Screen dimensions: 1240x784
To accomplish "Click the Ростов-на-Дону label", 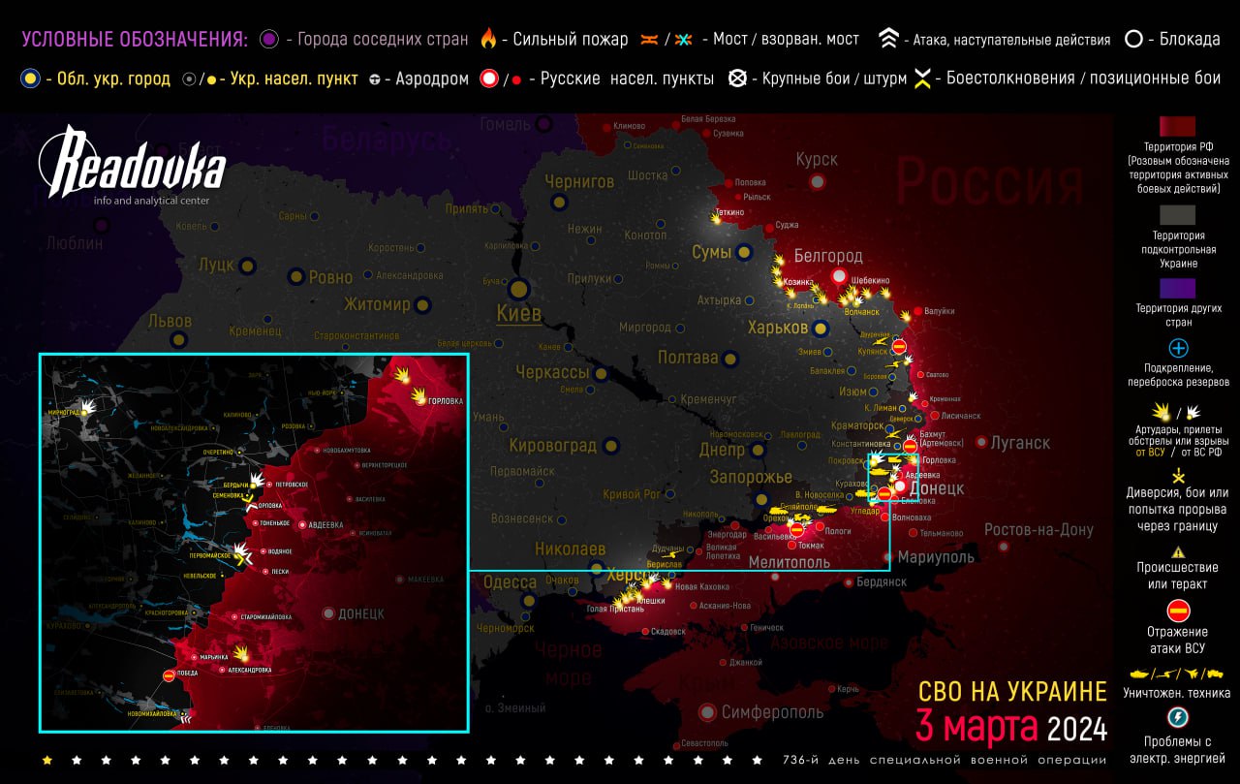I will pos(1038,529).
